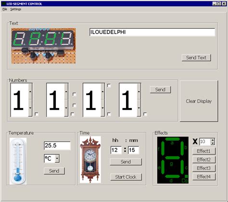228x202 pixels.
Task: Click the Send Text button
Action: coord(196,58)
